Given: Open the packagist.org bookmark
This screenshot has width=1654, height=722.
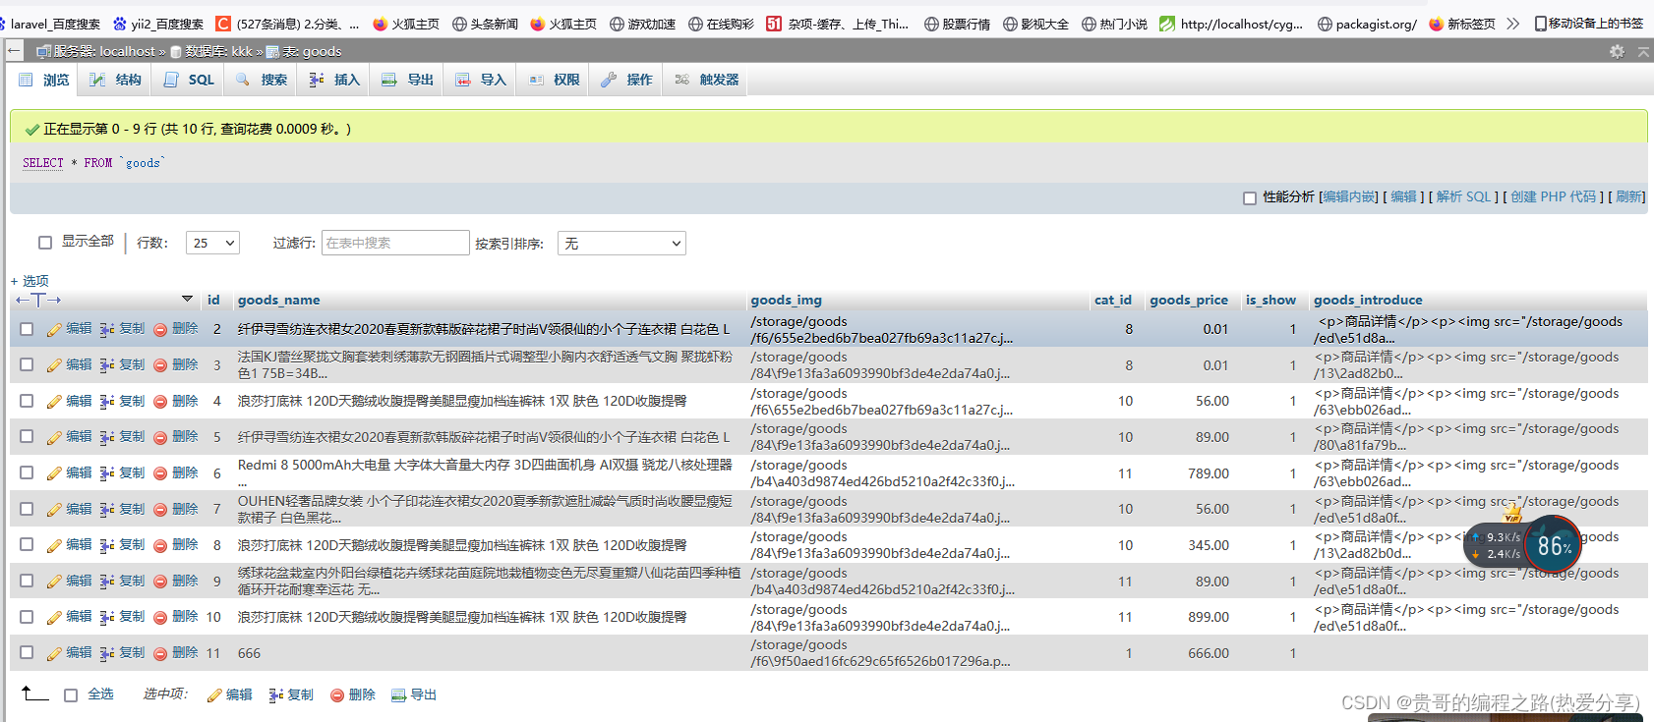Looking at the screenshot, I should coord(1367,24).
